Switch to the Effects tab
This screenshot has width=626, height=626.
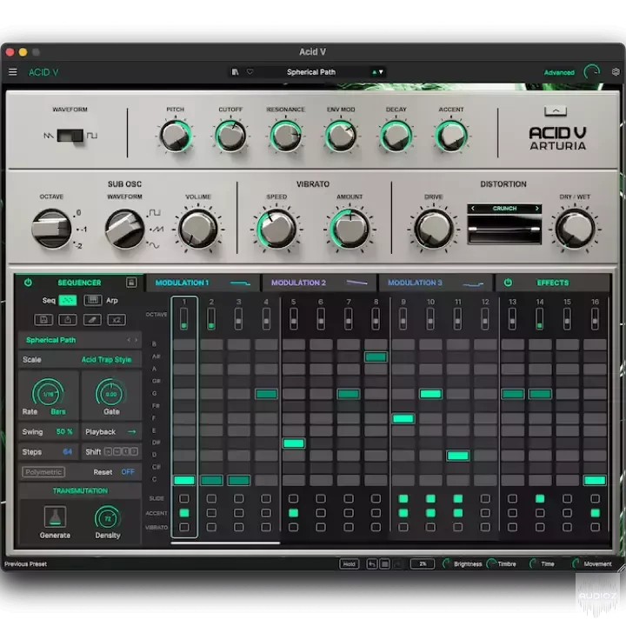(553, 283)
